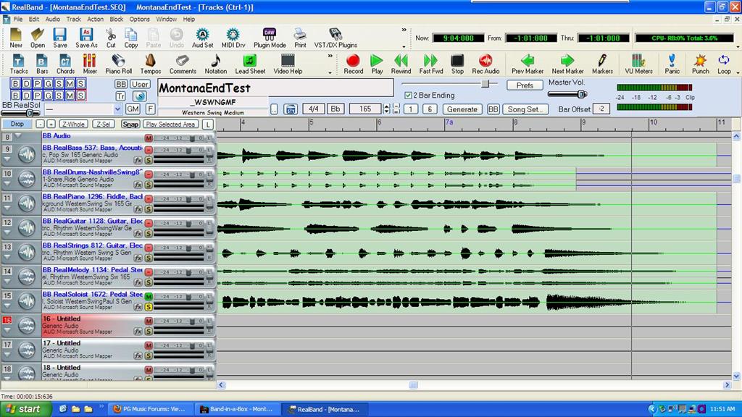Open track 9 dropdown arrow
The width and height of the screenshot is (742, 417).
7,159
